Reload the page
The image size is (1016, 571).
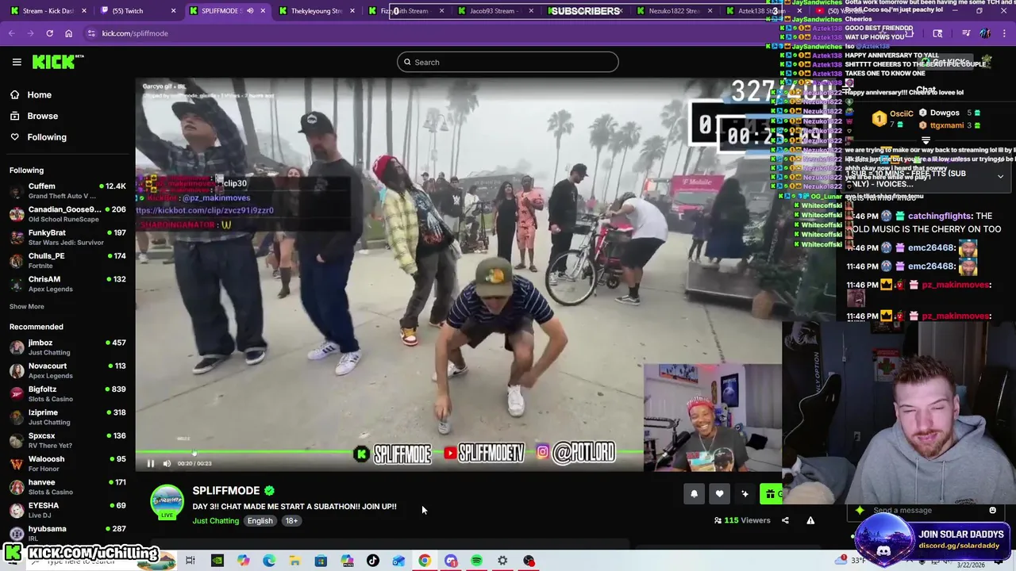pos(49,33)
